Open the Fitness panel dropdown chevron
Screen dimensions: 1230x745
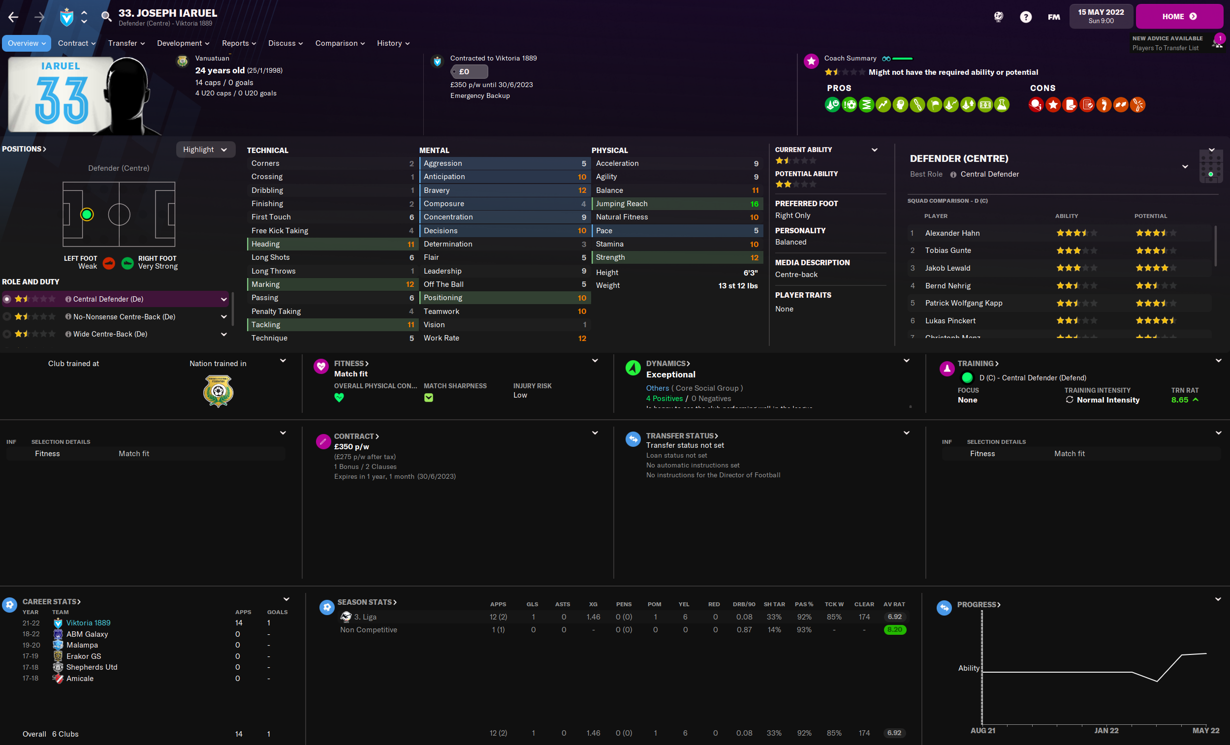[595, 361]
